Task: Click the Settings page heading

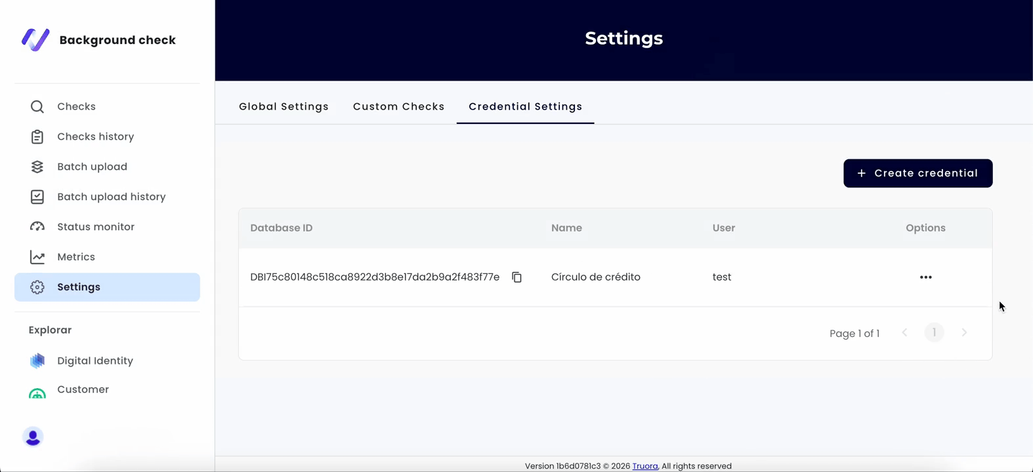Action: 623,38
